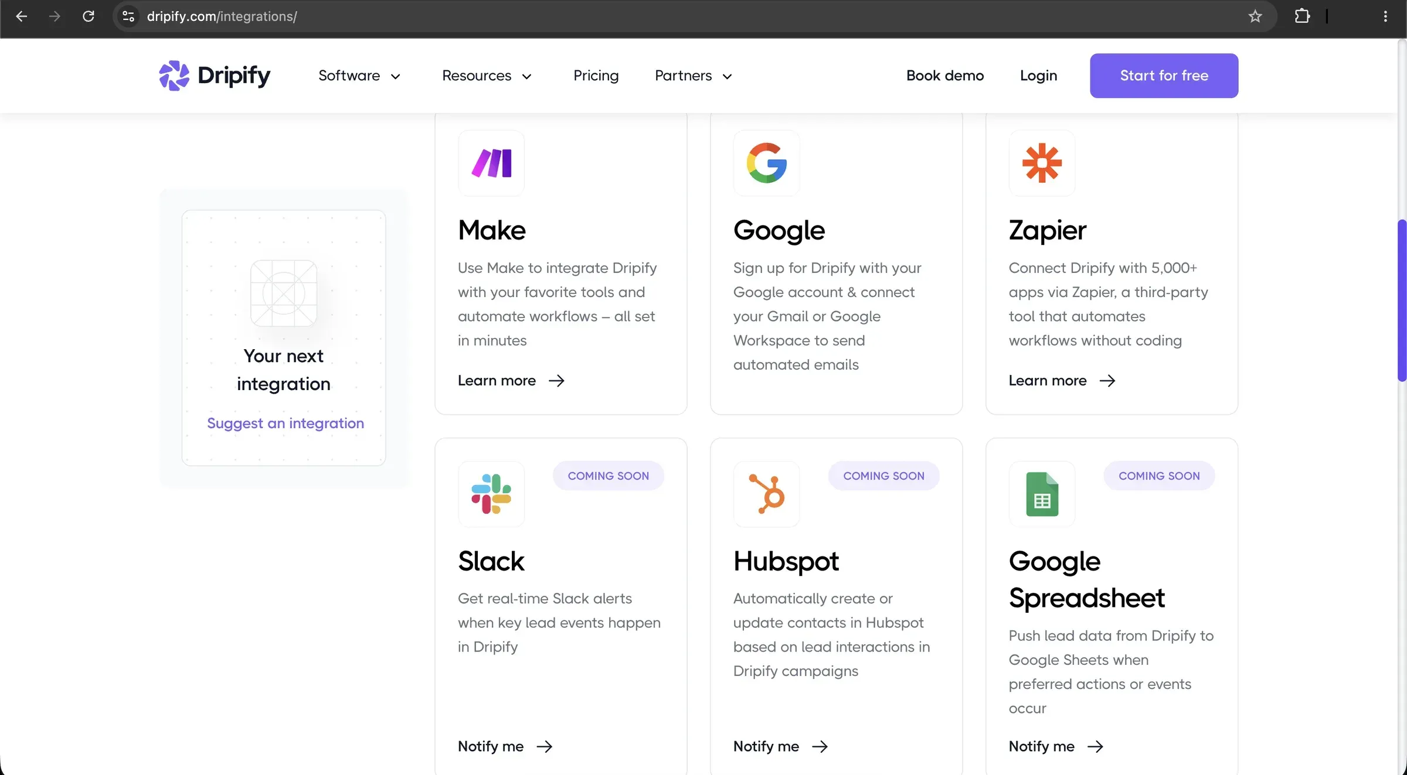The image size is (1407, 775).
Task: Click the page vertical scrollbar
Action: [x=1402, y=301]
